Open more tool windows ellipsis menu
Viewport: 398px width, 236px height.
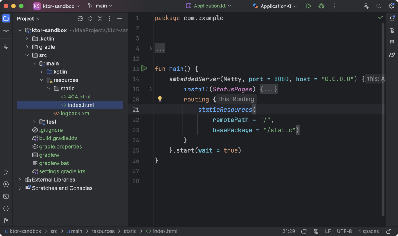tap(6, 59)
